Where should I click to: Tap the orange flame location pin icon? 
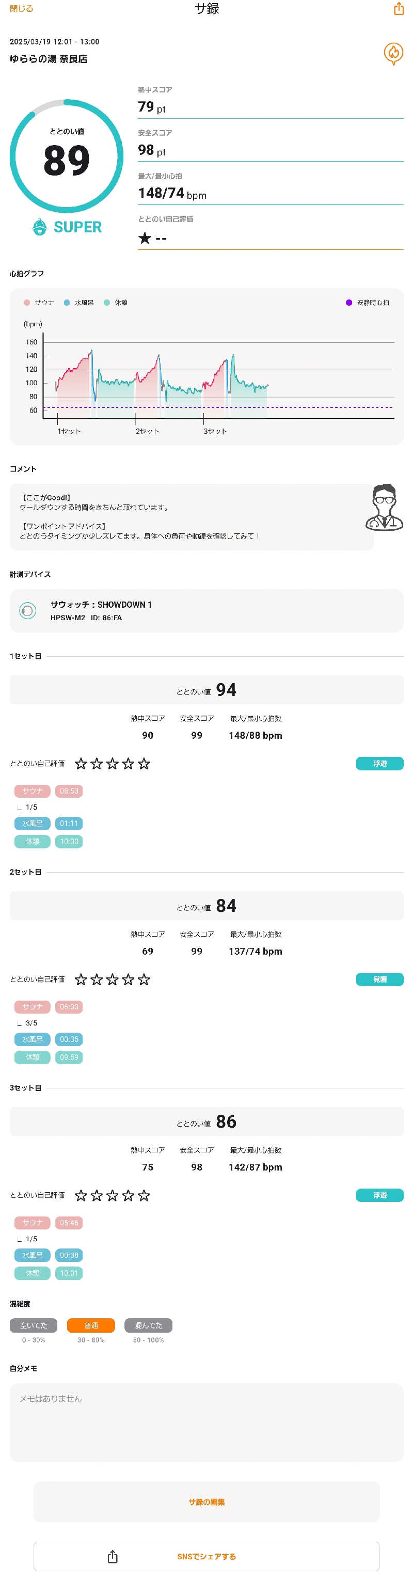[393, 54]
